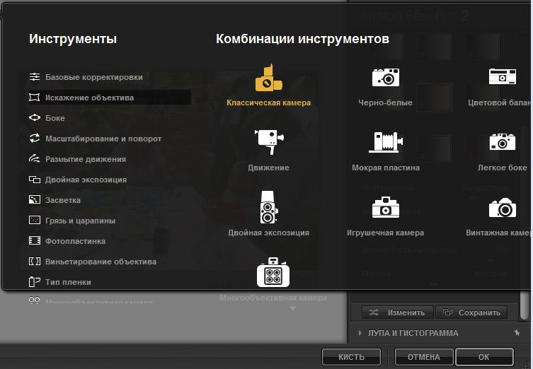Select the yellow Классическая камера camera icon
Image resolution: width=533 pixels, height=369 pixels.
pyautogui.click(x=268, y=78)
